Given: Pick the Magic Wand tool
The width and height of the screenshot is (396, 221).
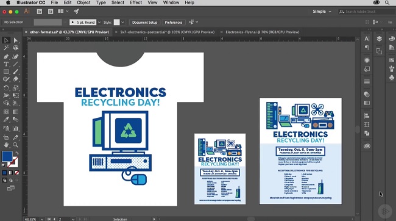Looking at the screenshot, I should (6, 48).
